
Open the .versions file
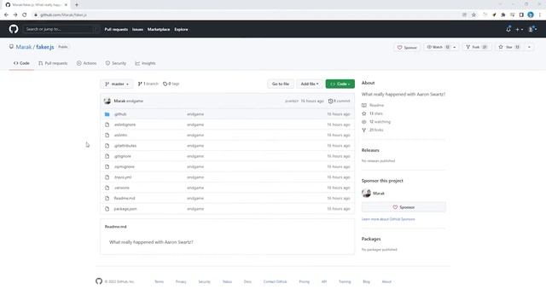point(122,188)
